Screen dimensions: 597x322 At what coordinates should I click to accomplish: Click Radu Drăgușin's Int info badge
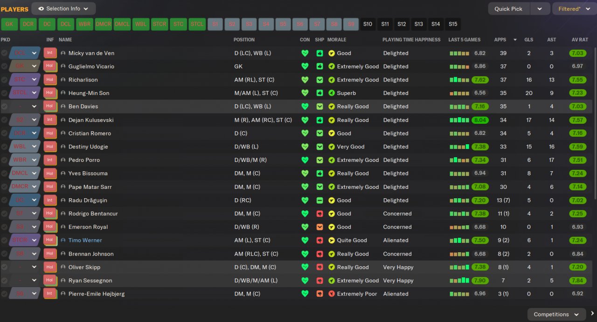click(x=50, y=200)
